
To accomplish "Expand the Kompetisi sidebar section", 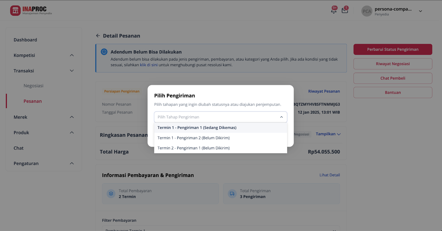I will point(72,55).
